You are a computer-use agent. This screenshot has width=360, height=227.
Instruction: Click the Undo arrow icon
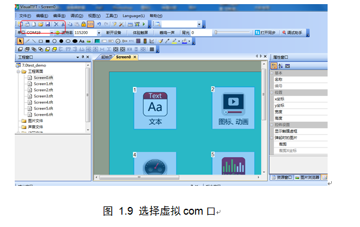(99, 24)
